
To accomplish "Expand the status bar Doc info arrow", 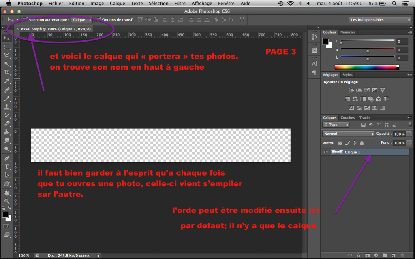I will [98, 256].
